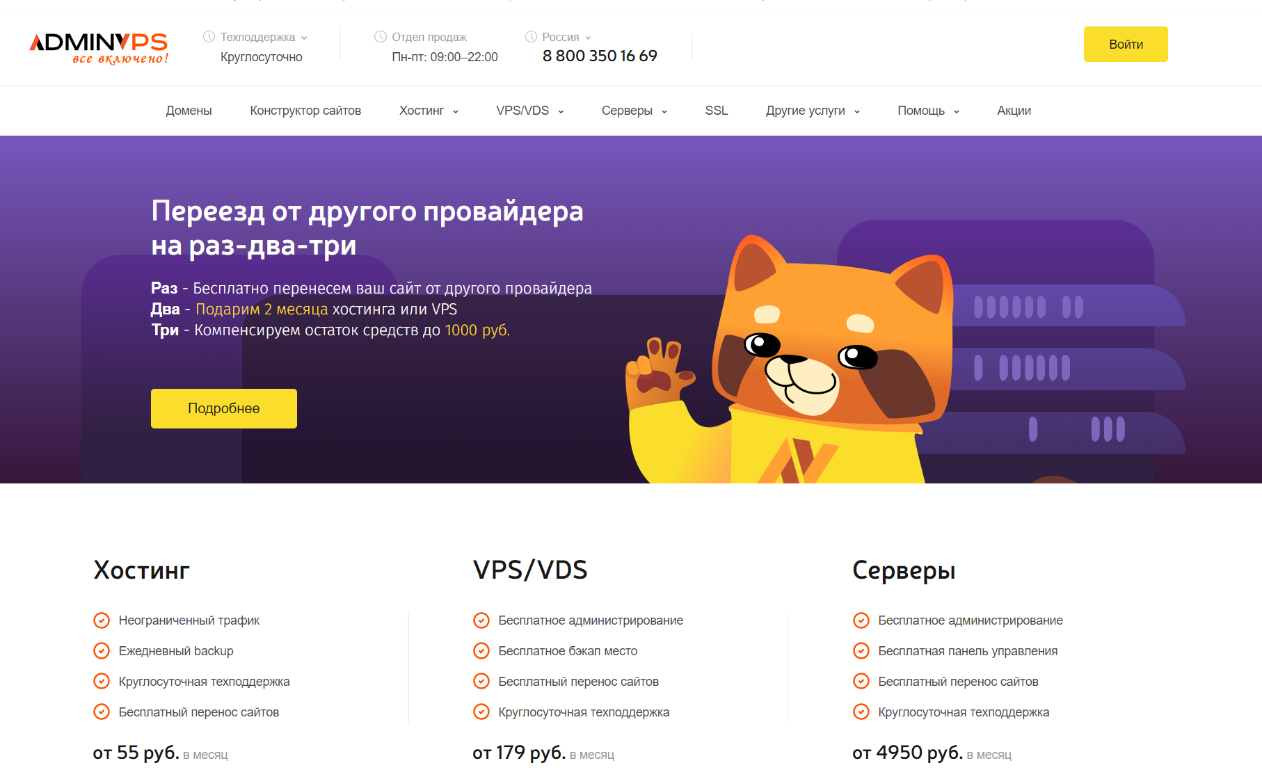Click the checkmark icon next to Бесплатная панель управления
This screenshot has height=770, width=1262.
[861, 651]
